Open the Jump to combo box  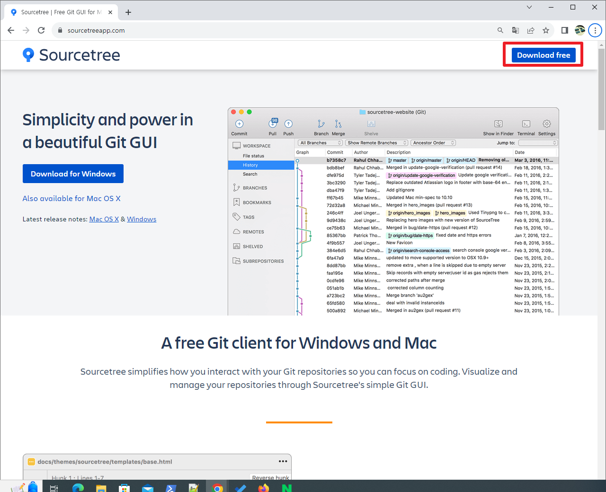click(x=538, y=143)
